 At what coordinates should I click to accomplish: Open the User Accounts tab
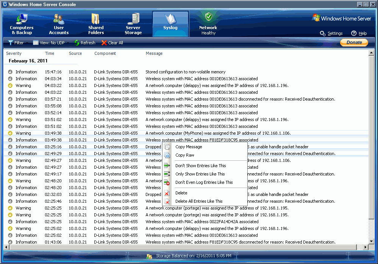coord(59,24)
